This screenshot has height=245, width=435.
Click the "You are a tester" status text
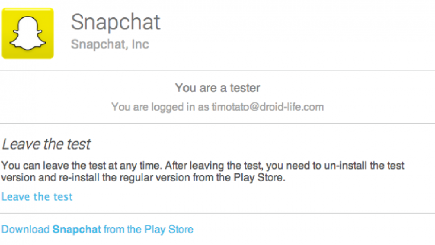[217, 87]
